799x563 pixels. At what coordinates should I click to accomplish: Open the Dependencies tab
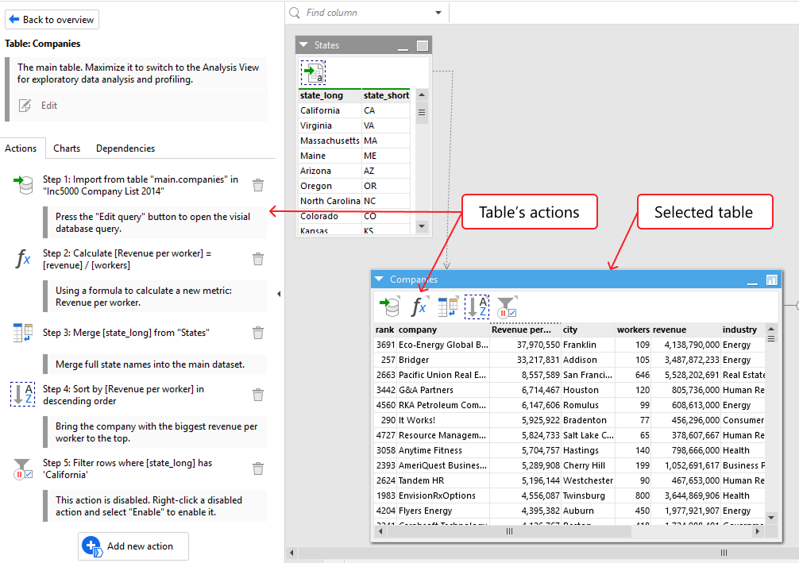click(x=125, y=148)
